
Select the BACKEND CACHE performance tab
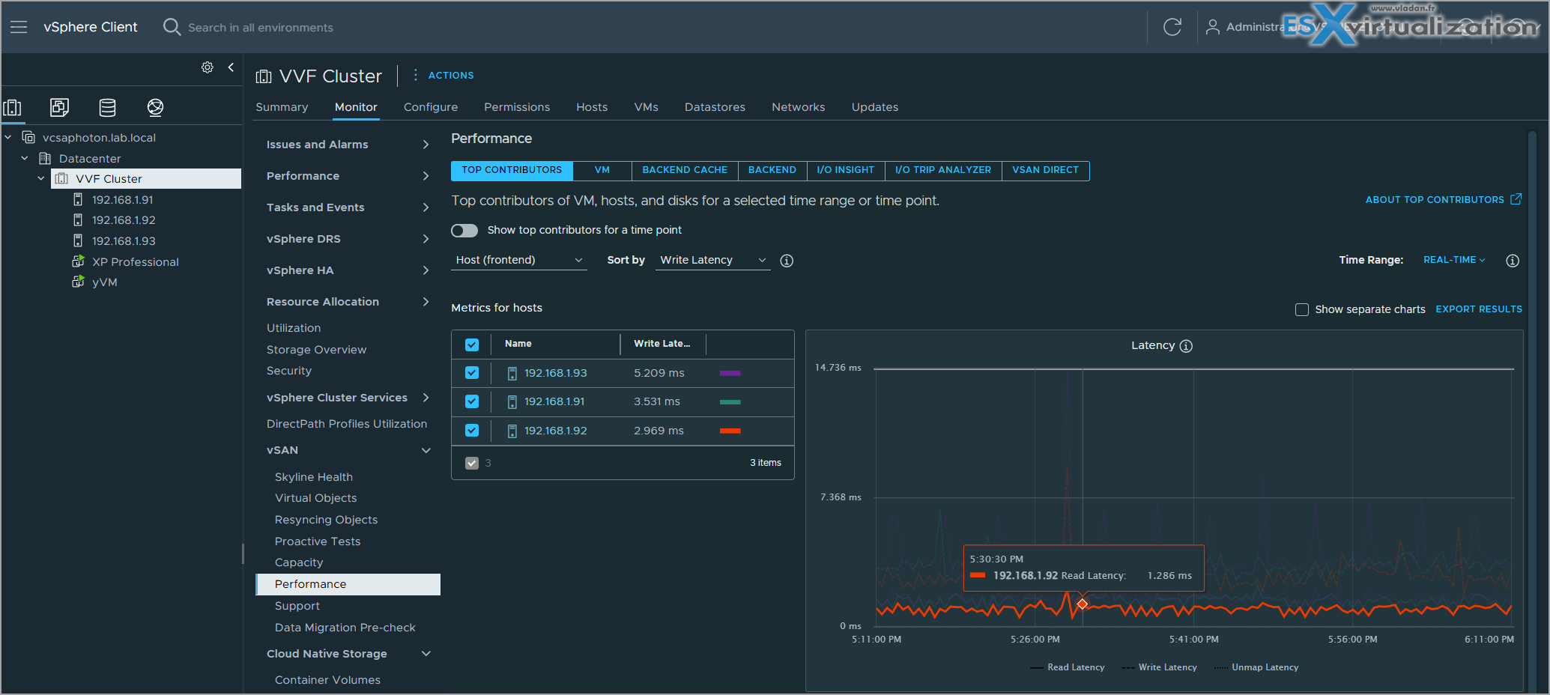[x=685, y=171]
